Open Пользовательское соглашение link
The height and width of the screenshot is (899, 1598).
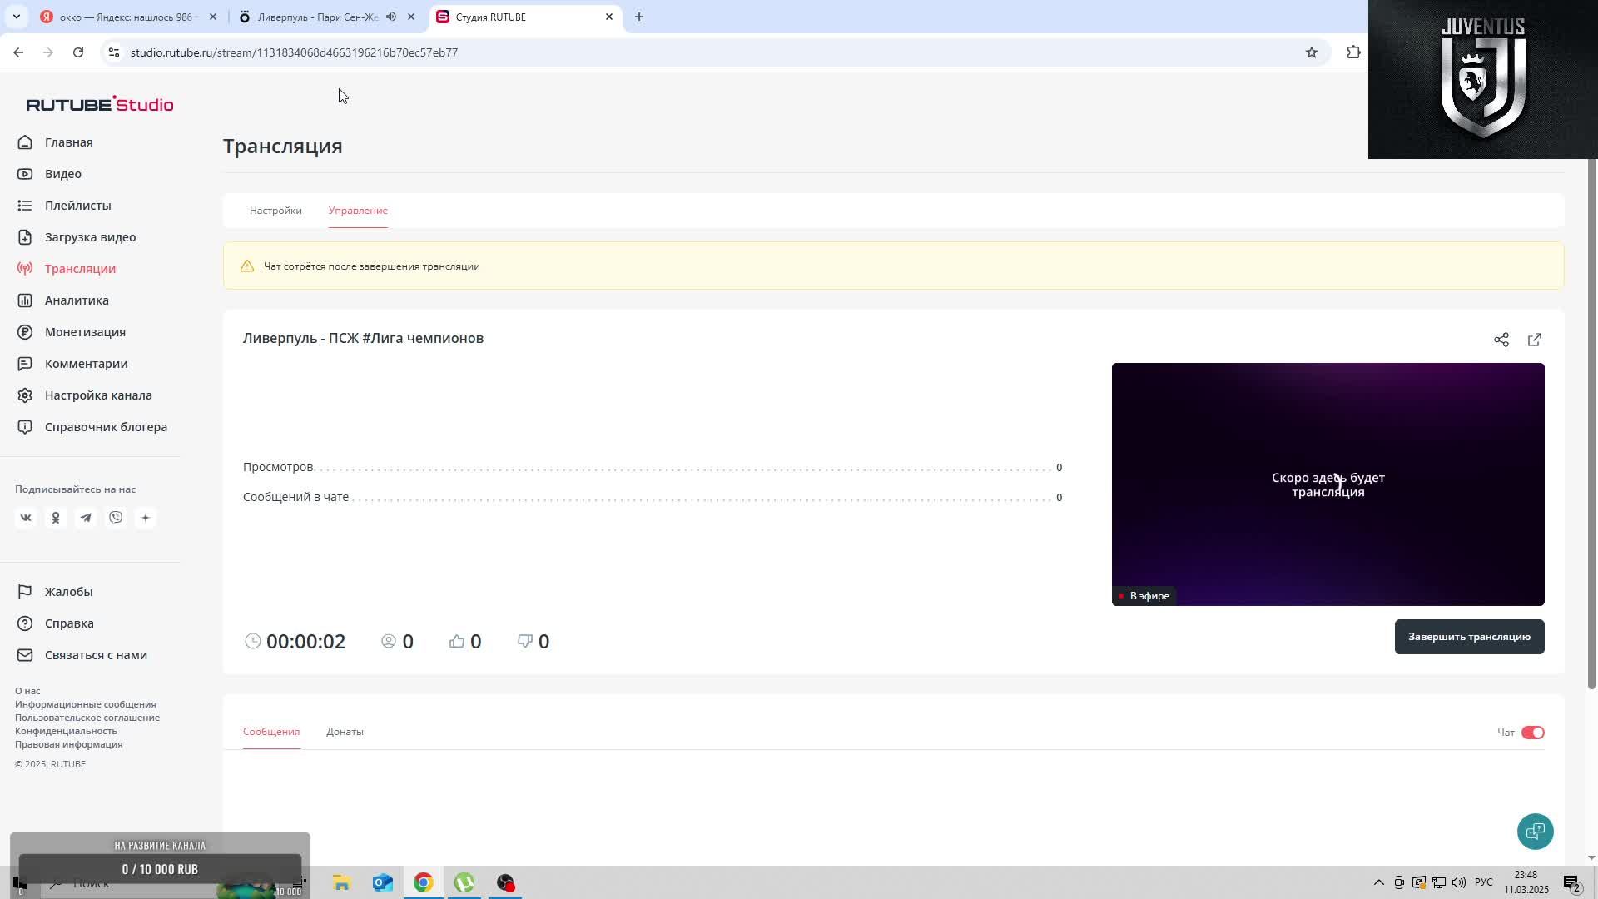pyautogui.click(x=87, y=718)
